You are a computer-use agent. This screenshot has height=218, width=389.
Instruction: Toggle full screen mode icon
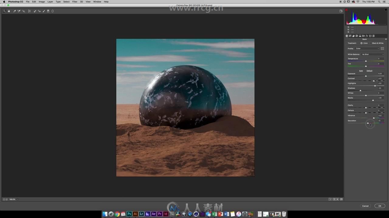[x=341, y=11]
